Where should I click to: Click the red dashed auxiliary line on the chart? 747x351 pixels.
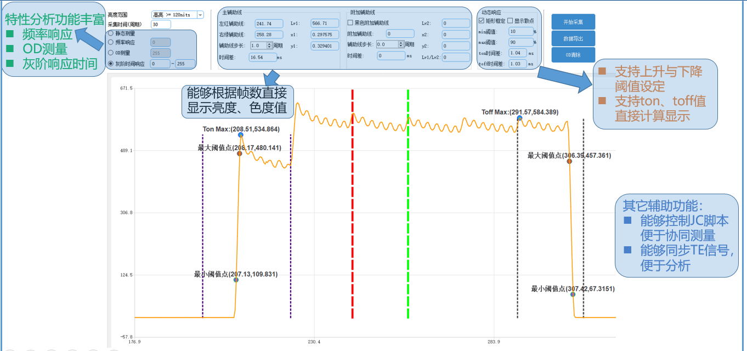click(352, 219)
